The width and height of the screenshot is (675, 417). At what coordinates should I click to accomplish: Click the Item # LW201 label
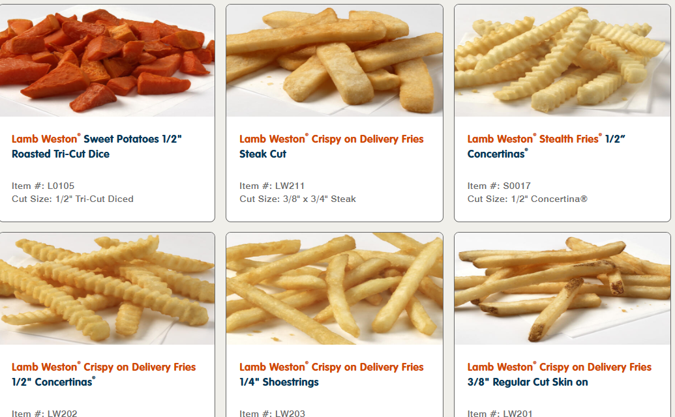(x=500, y=413)
